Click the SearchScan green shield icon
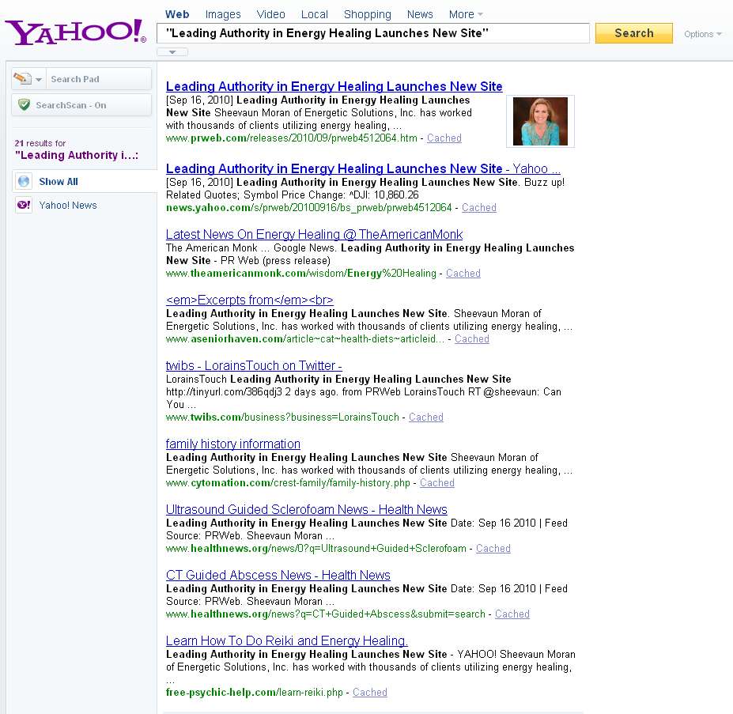This screenshot has width=733, height=714. point(24,104)
